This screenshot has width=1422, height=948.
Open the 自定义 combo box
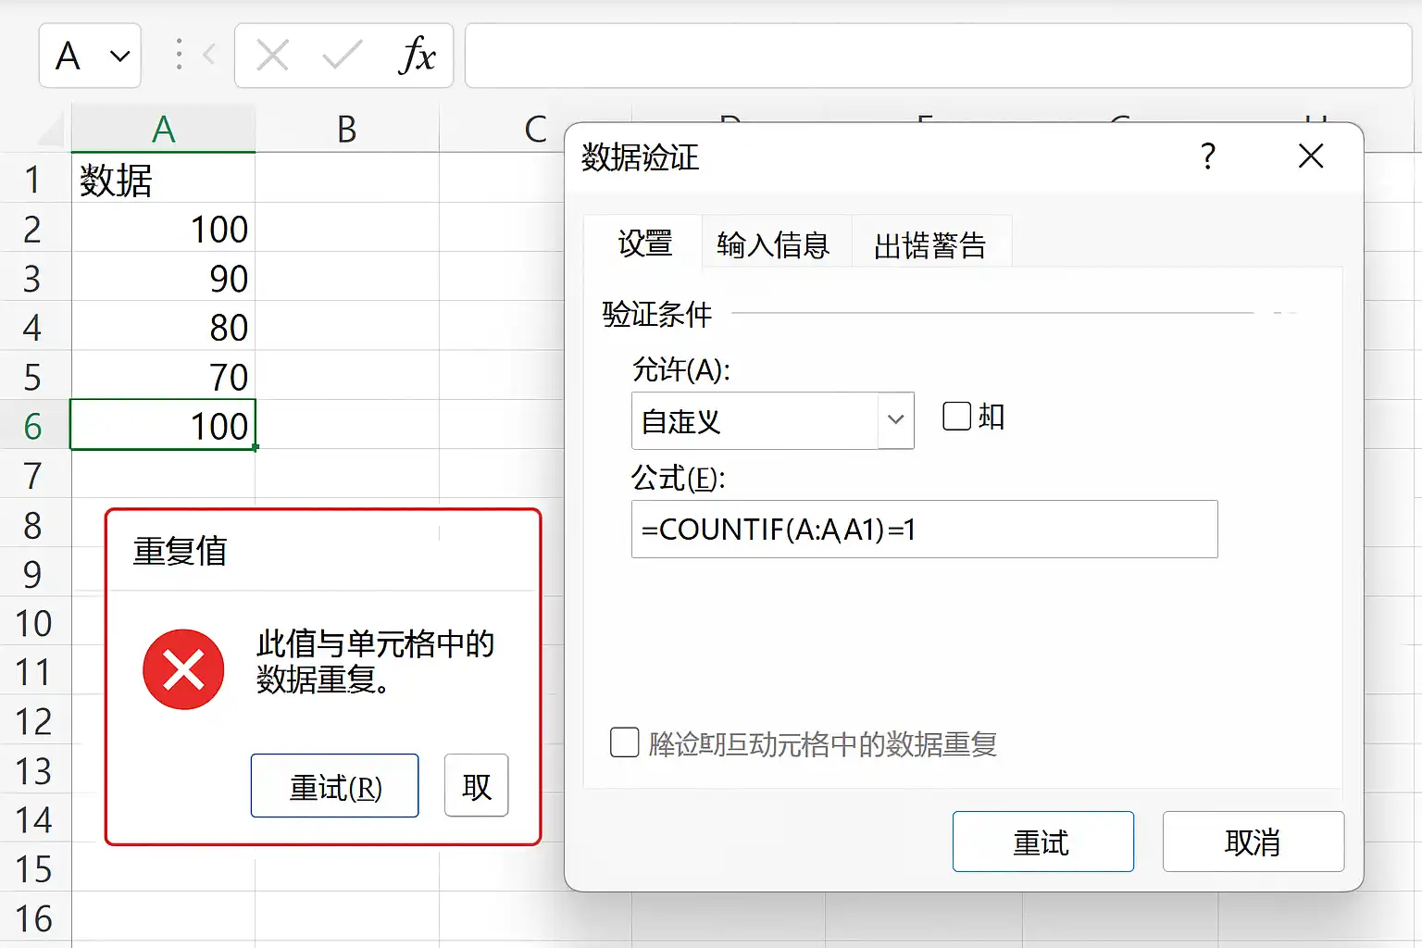pyautogui.click(x=773, y=420)
